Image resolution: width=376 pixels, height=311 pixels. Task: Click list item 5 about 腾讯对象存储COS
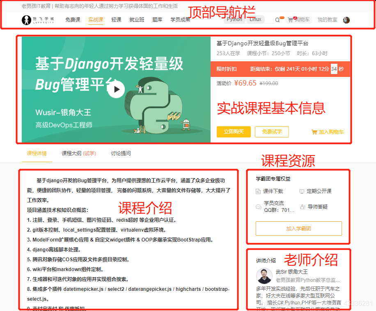78,260
